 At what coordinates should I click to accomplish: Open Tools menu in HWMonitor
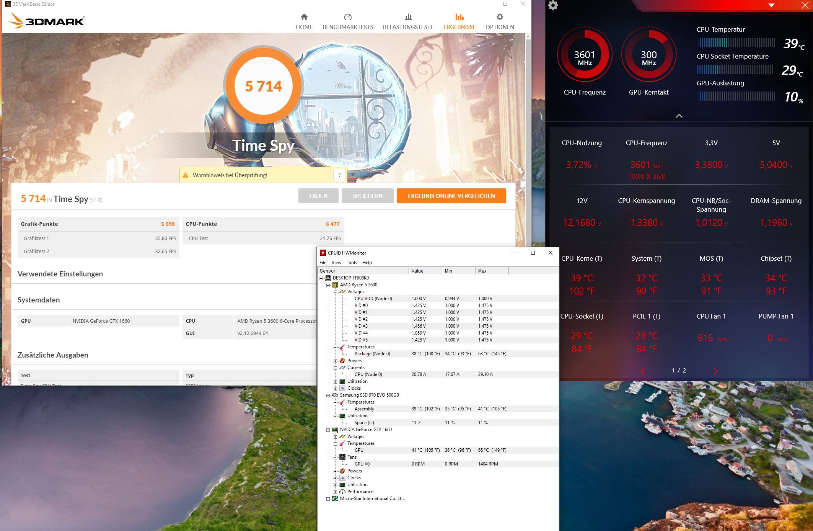tap(352, 263)
